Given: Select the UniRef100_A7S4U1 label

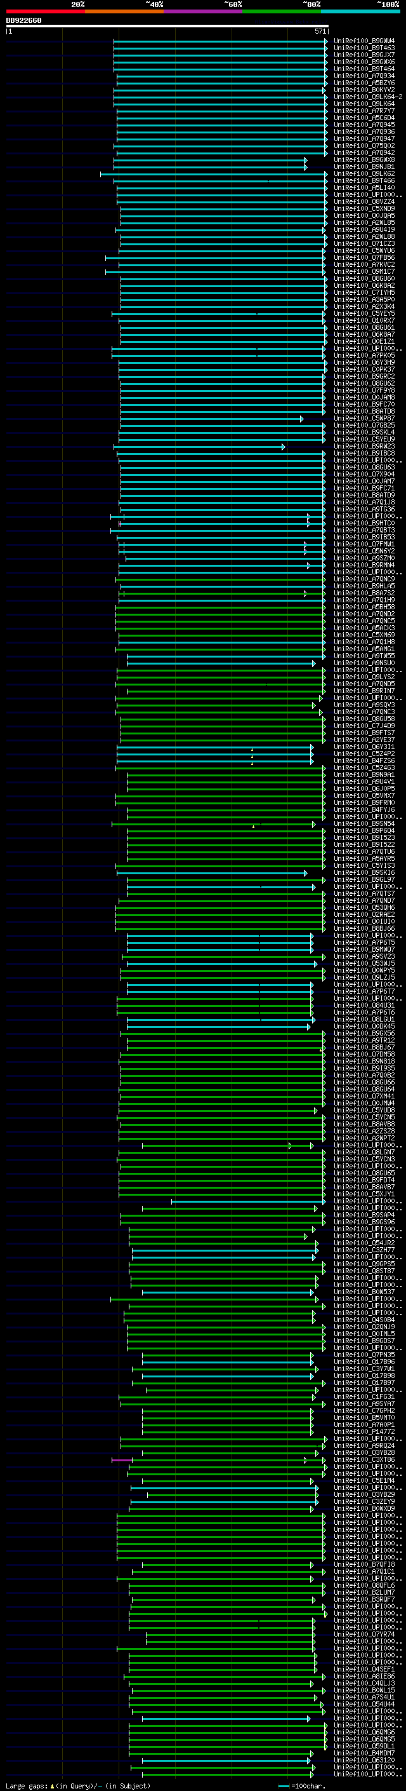Looking at the screenshot, I should coord(364,1697).
